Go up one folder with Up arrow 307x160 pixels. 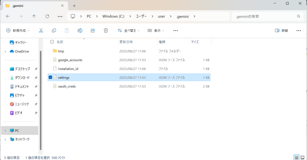point(34,16)
